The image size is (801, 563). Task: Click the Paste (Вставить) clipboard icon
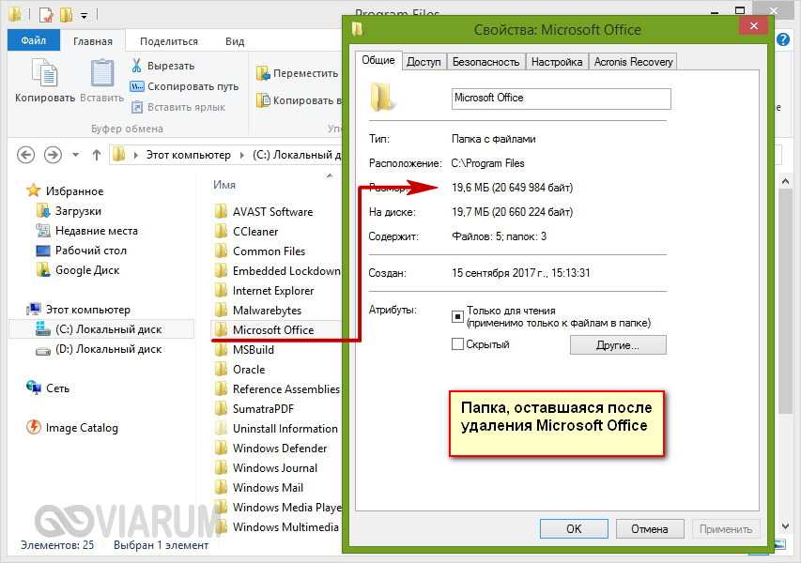(x=102, y=73)
